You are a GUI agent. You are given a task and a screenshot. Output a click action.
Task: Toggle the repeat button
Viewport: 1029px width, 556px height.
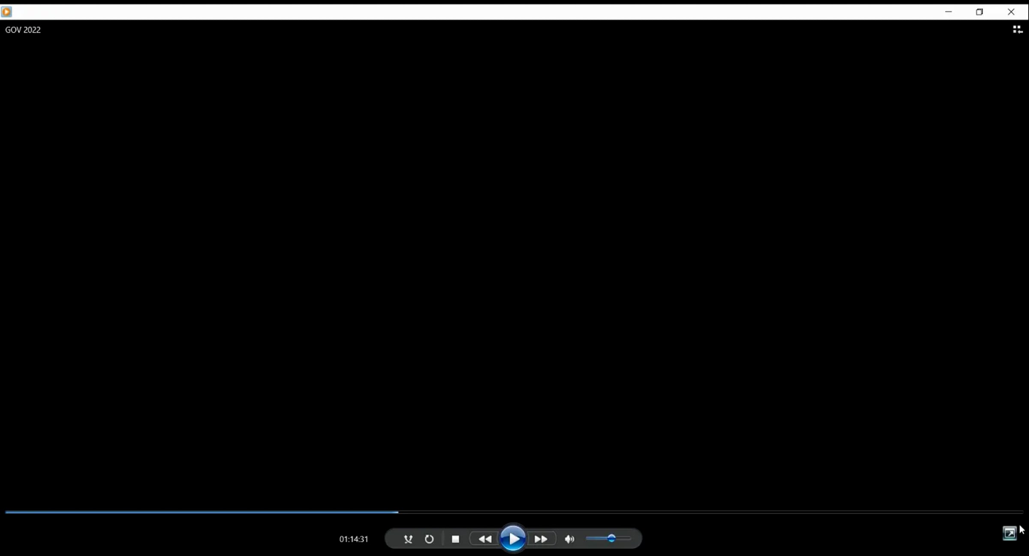[429, 539]
